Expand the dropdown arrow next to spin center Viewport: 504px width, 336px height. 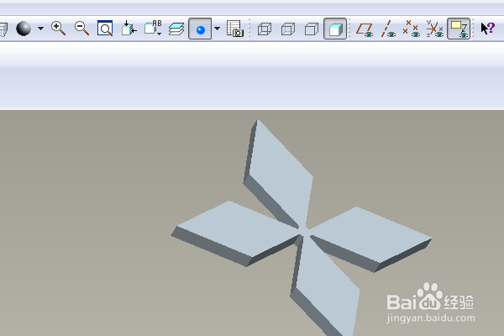tap(218, 29)
